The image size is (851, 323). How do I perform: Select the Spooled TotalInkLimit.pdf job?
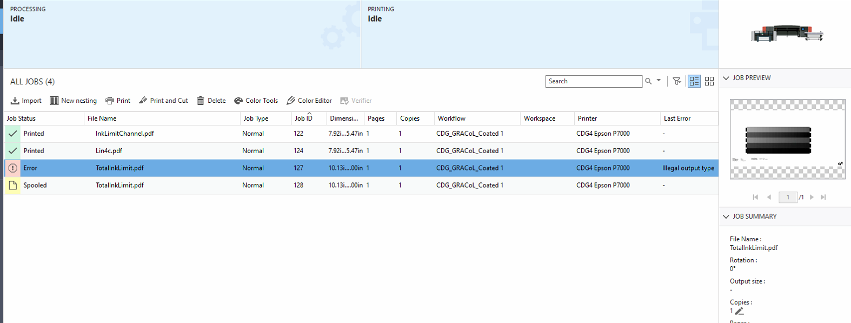coord(119,186)
